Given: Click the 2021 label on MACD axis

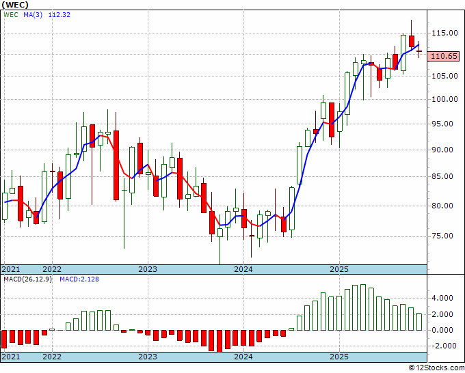Looking at the screenshot, I should click(11, 357).
